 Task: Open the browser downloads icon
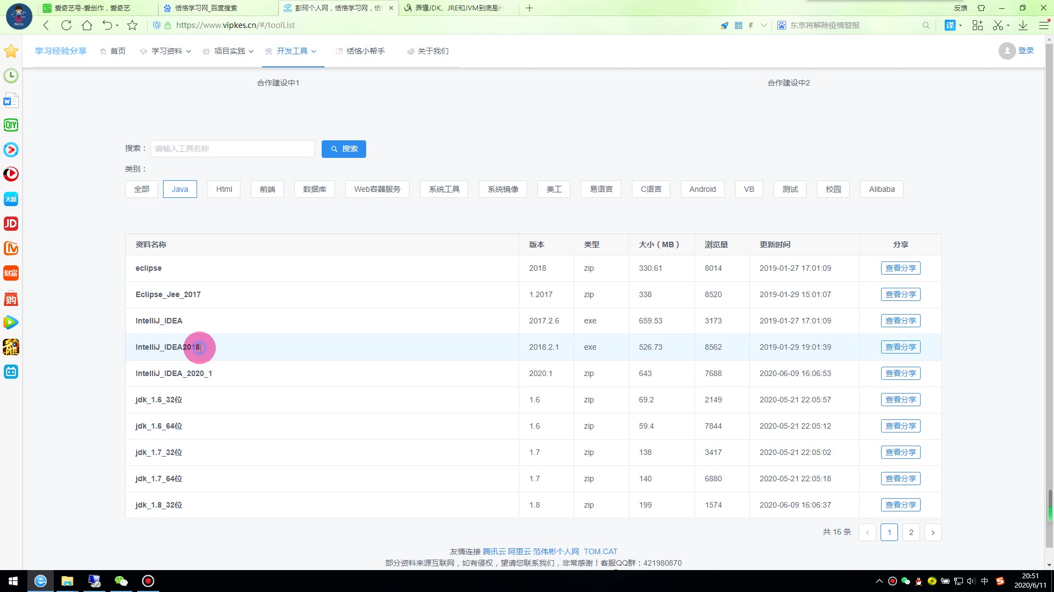(1023, 25)
